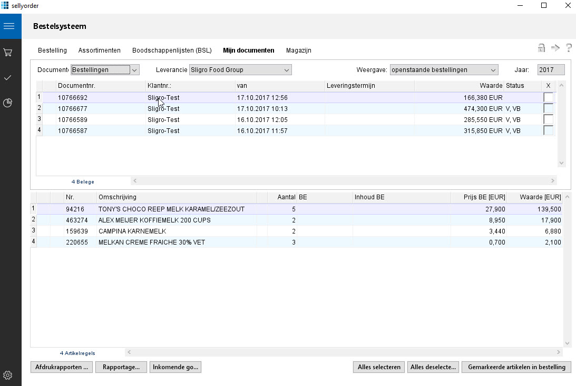Go to the Magazijn tab
Image resolution: width=576 pixels, height=386 pixels.
click(298, 50)
